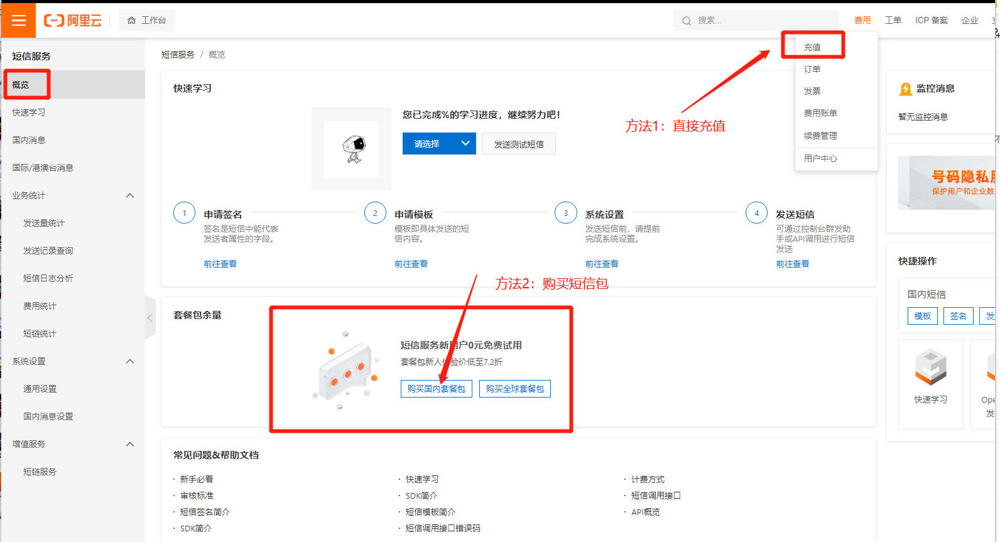Click the 签名 button under 国内短信
1000x542 pixels.
point(958,316)
